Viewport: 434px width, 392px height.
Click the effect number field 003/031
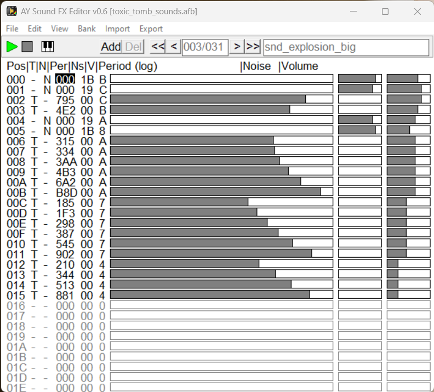tap(205, 47)
